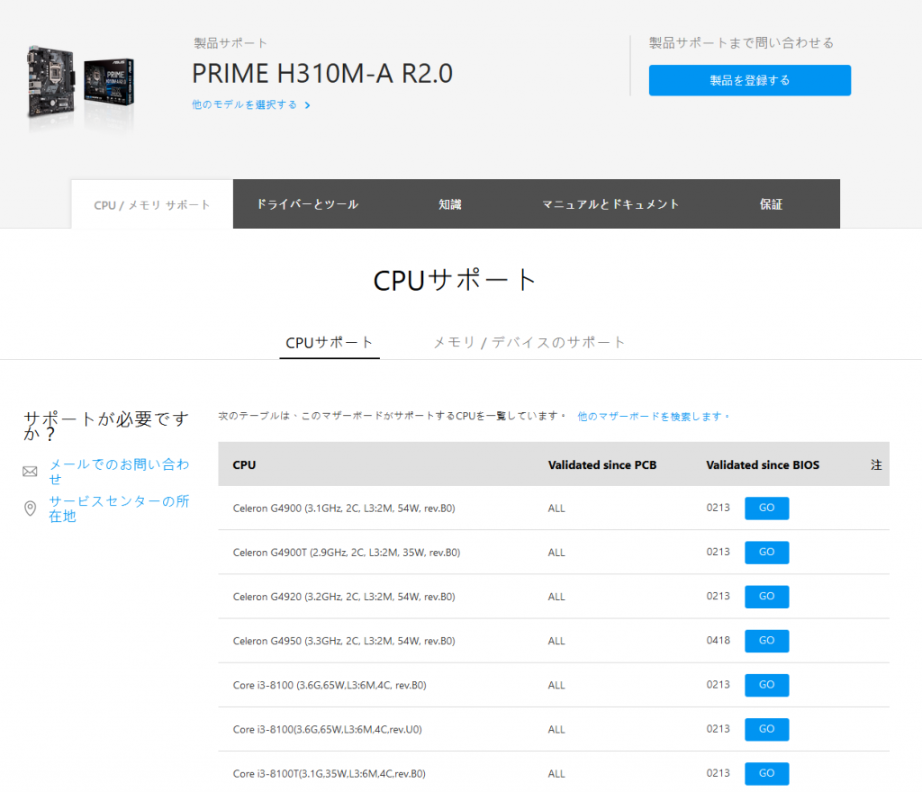This screenshot has height=792, width=922.
Task: Click GO button for Core i3-8100 rev.U0 row
Action: pyautogui.click(x=767, y=729)
